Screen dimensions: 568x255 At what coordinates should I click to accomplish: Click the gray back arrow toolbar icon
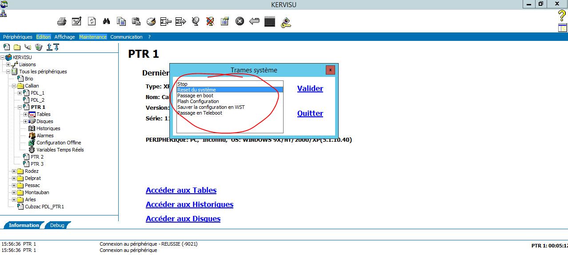pos(254,21)
